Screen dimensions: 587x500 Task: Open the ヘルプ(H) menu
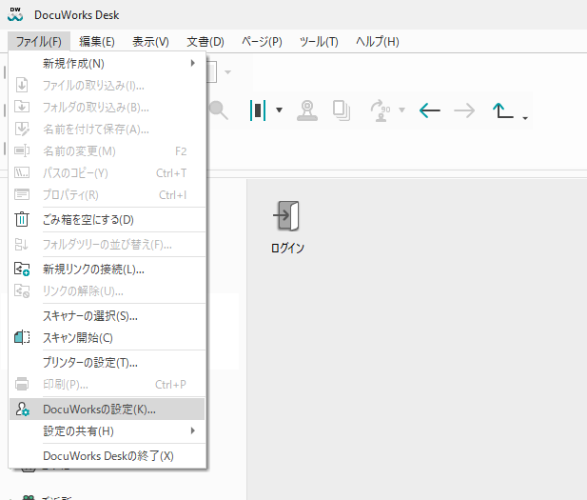(x=378, y=41)
